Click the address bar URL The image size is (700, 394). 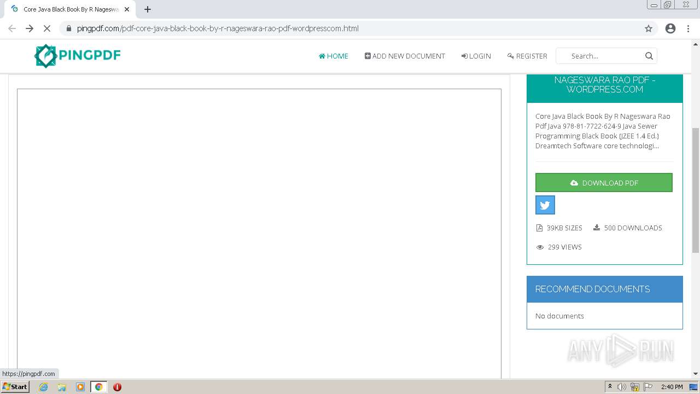pos(218,28)
